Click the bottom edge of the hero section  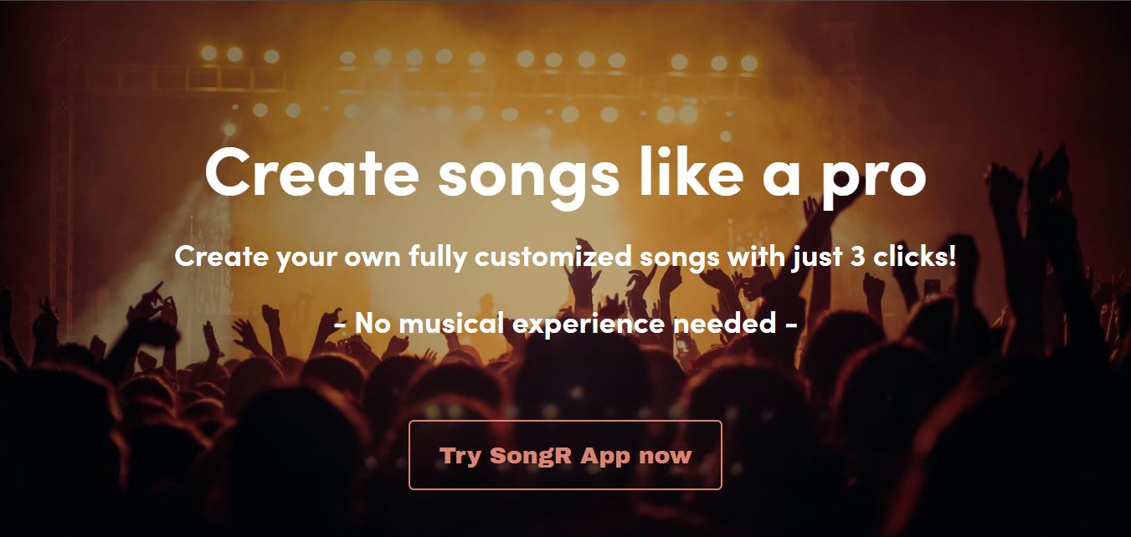click(566, 531)
